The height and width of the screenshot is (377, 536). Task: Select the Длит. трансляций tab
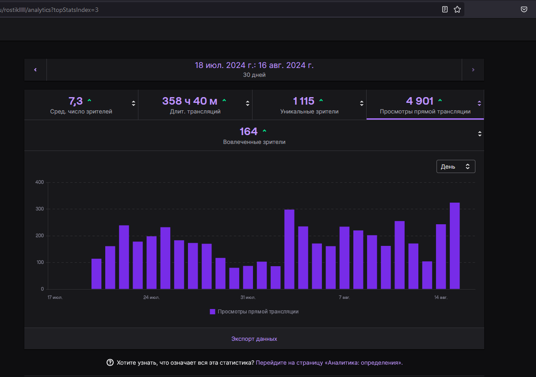[x=195, y=105]
